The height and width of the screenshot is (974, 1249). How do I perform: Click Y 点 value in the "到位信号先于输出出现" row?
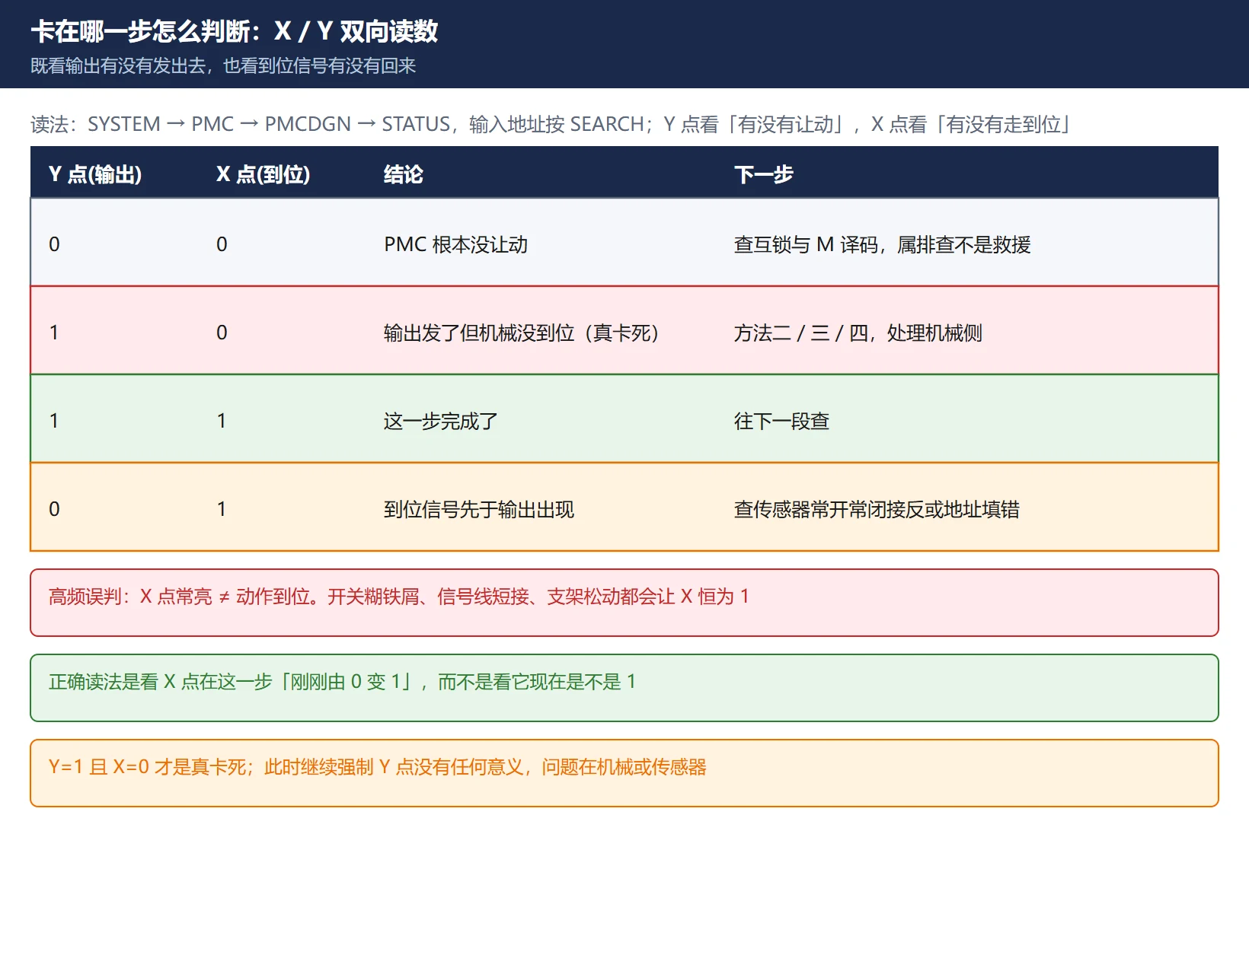[54, 509]
